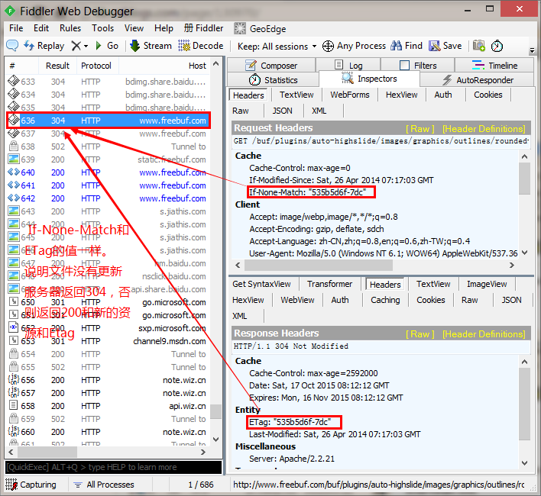Open the request Cookies tab
The height and width of the screenshot is (496, 541).
[x=488, y=95]
